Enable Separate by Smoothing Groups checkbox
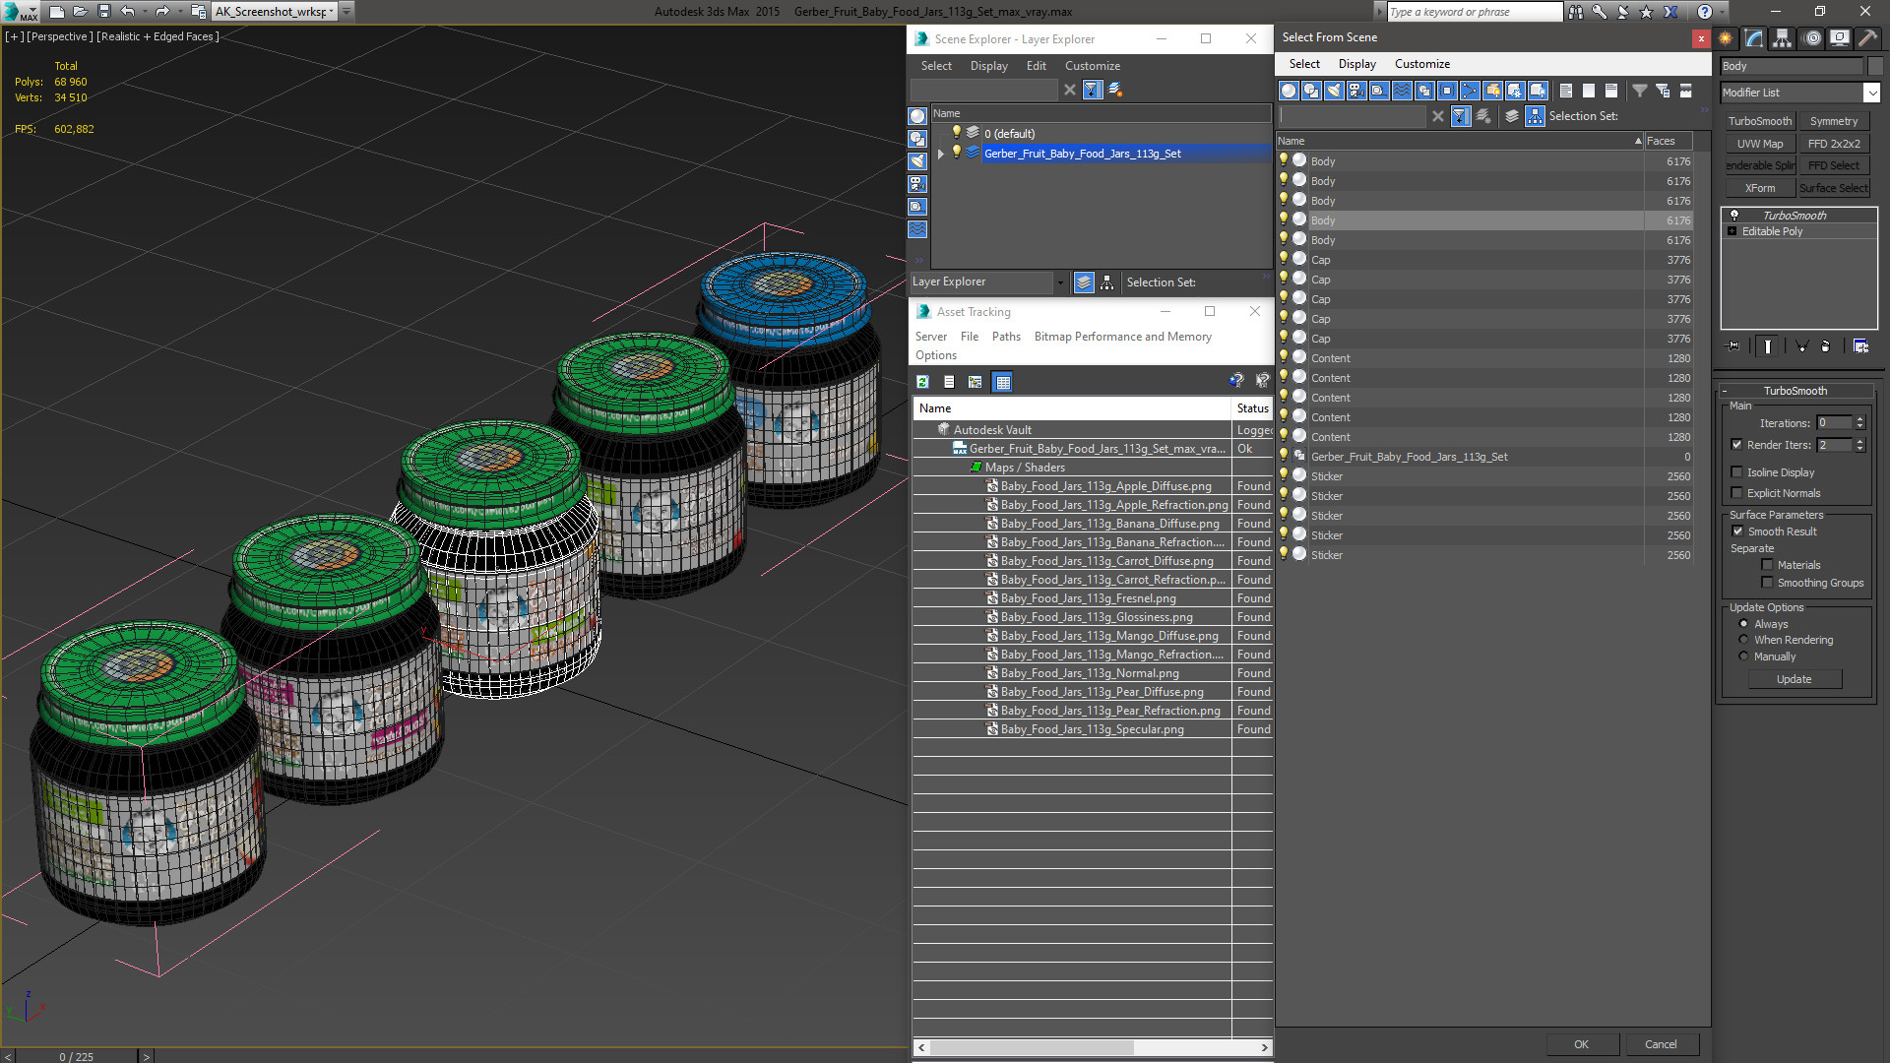The height and width of the screenshot is (1063, 1890). [1768, 583]
